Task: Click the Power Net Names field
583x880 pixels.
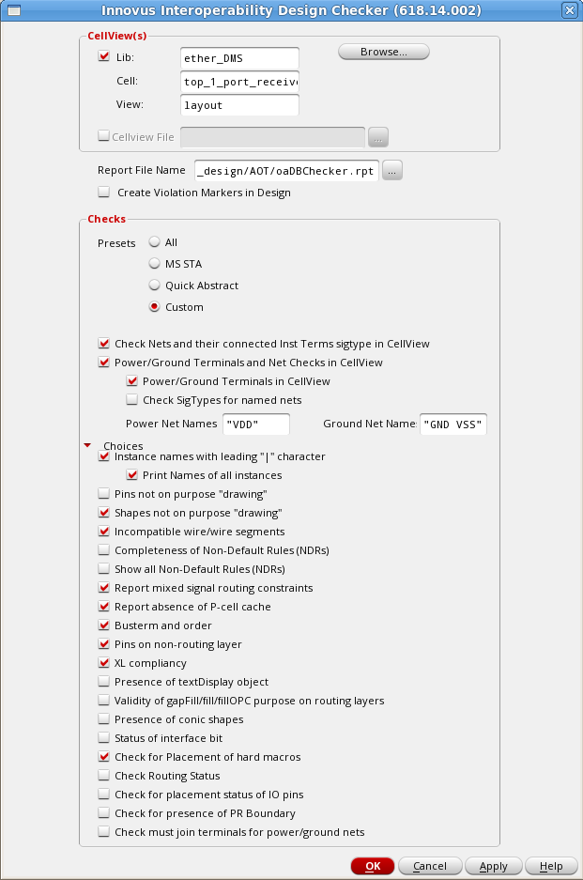Action: (x=256, y=425)
